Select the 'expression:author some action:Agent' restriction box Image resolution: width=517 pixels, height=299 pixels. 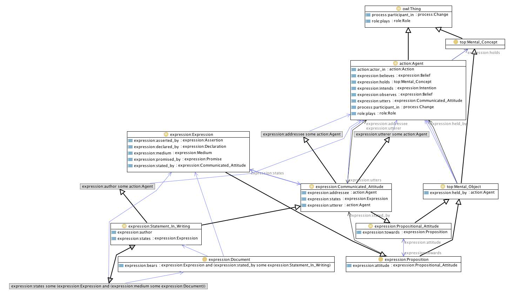coord(117,186)
